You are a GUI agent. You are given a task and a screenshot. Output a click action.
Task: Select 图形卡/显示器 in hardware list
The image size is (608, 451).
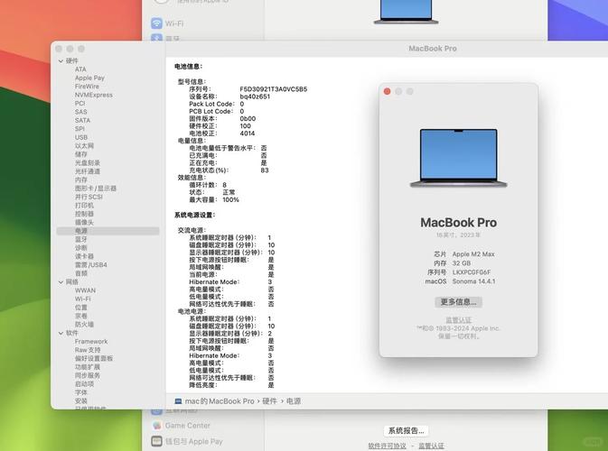click(x=96, y=189)
